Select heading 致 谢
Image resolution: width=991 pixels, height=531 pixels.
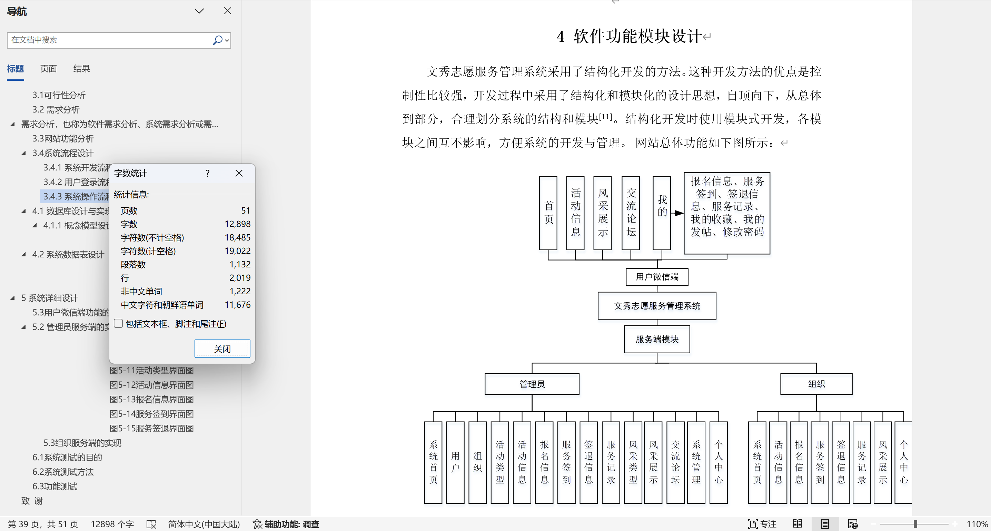point(32,501)
